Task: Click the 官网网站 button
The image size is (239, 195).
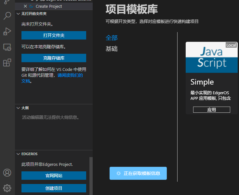Action: tap(54, 176)
